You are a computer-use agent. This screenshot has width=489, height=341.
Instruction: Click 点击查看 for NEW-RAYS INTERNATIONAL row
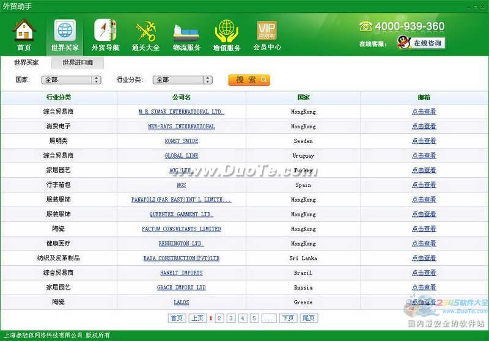tap(424, 127)
